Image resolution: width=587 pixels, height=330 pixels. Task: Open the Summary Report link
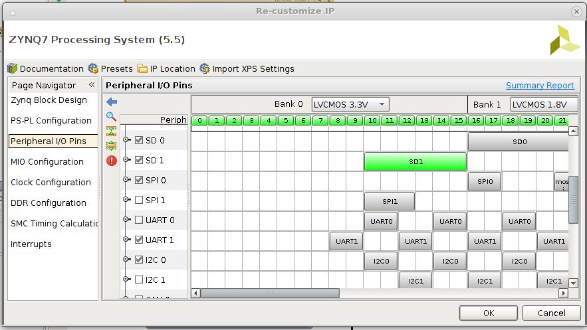tap(540, 86)
